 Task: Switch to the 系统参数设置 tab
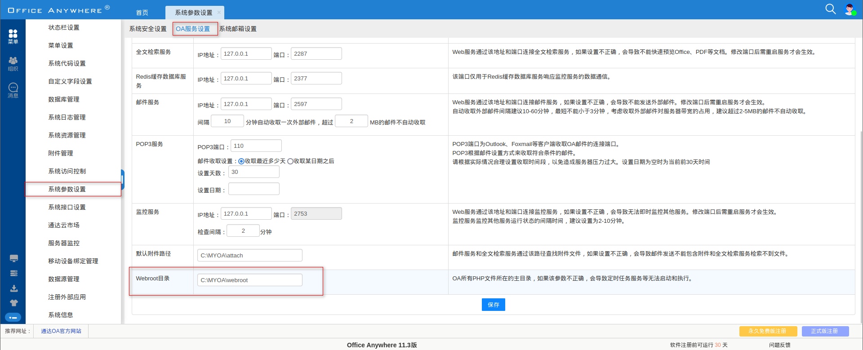[194, 13]
